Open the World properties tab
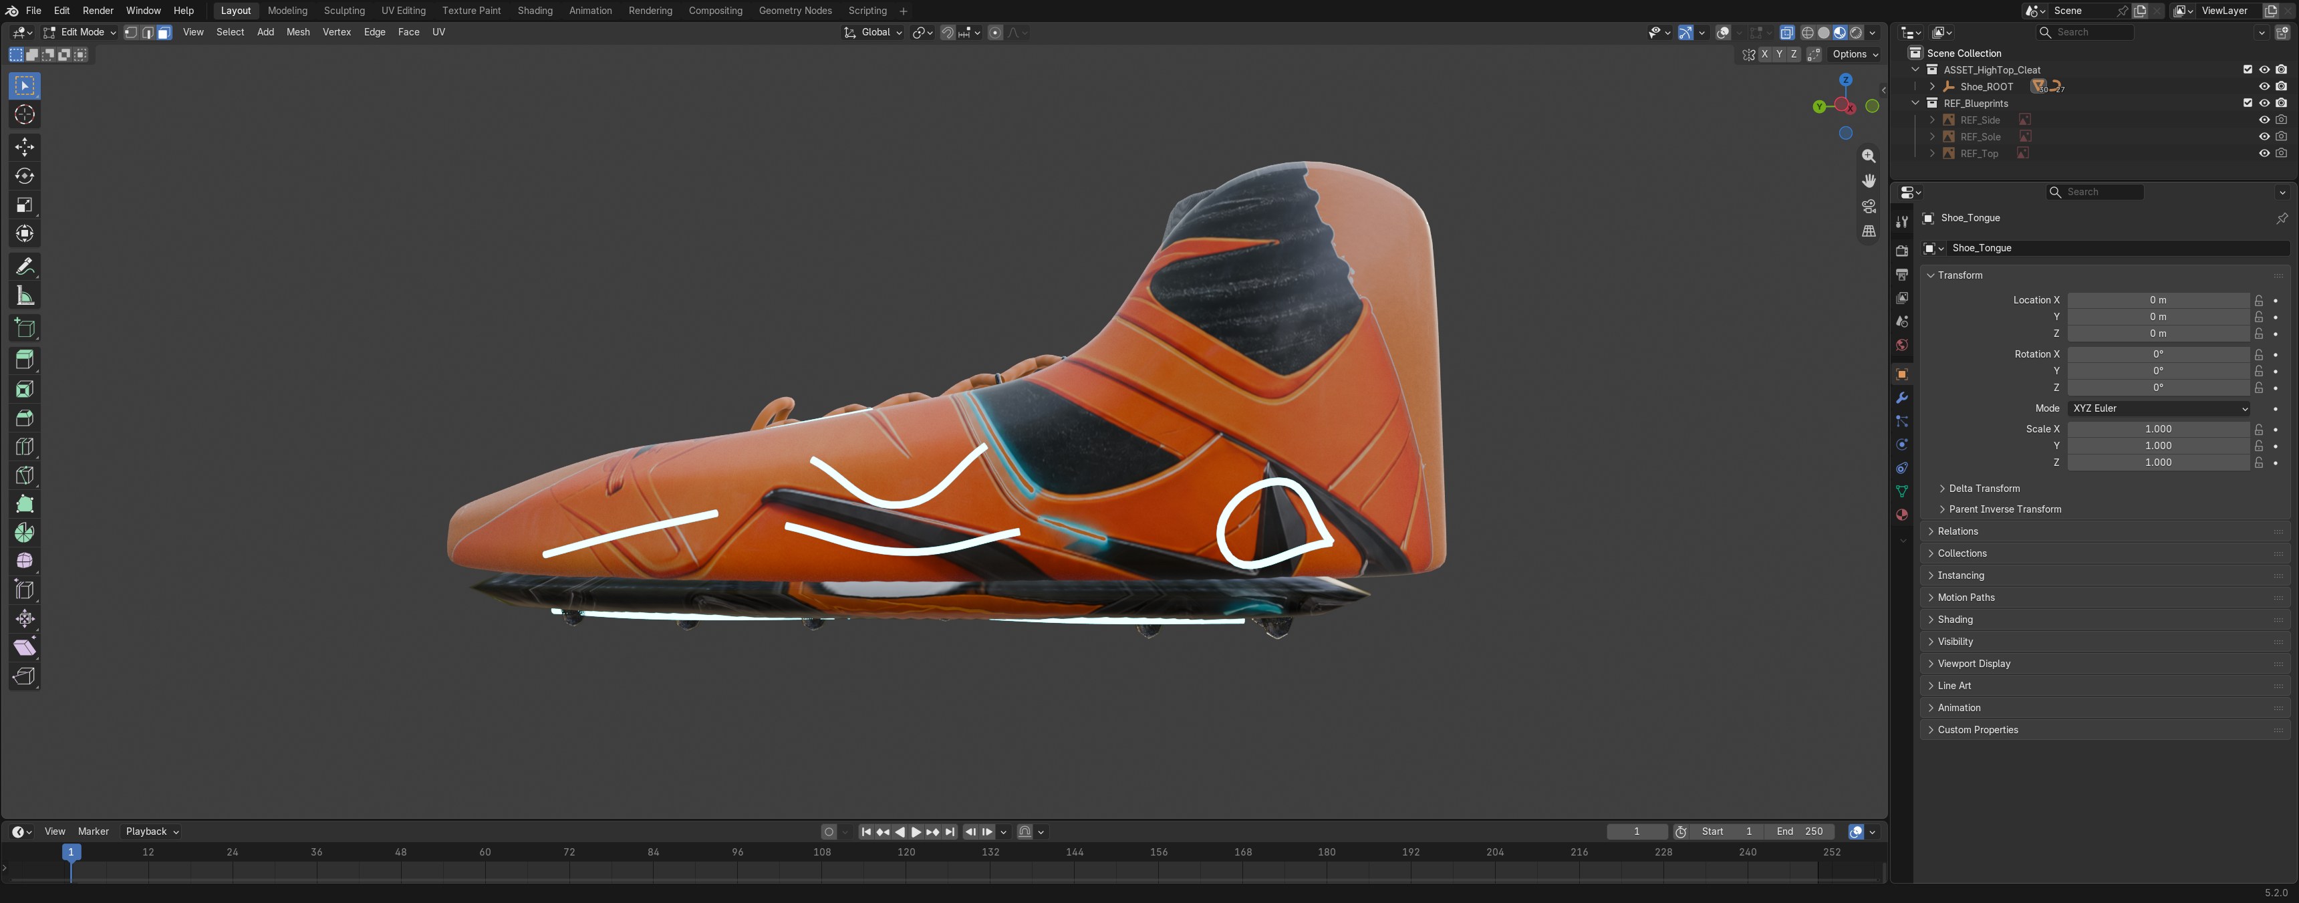The height and width of the screenshot is (903, 2299). point(1902,346)
